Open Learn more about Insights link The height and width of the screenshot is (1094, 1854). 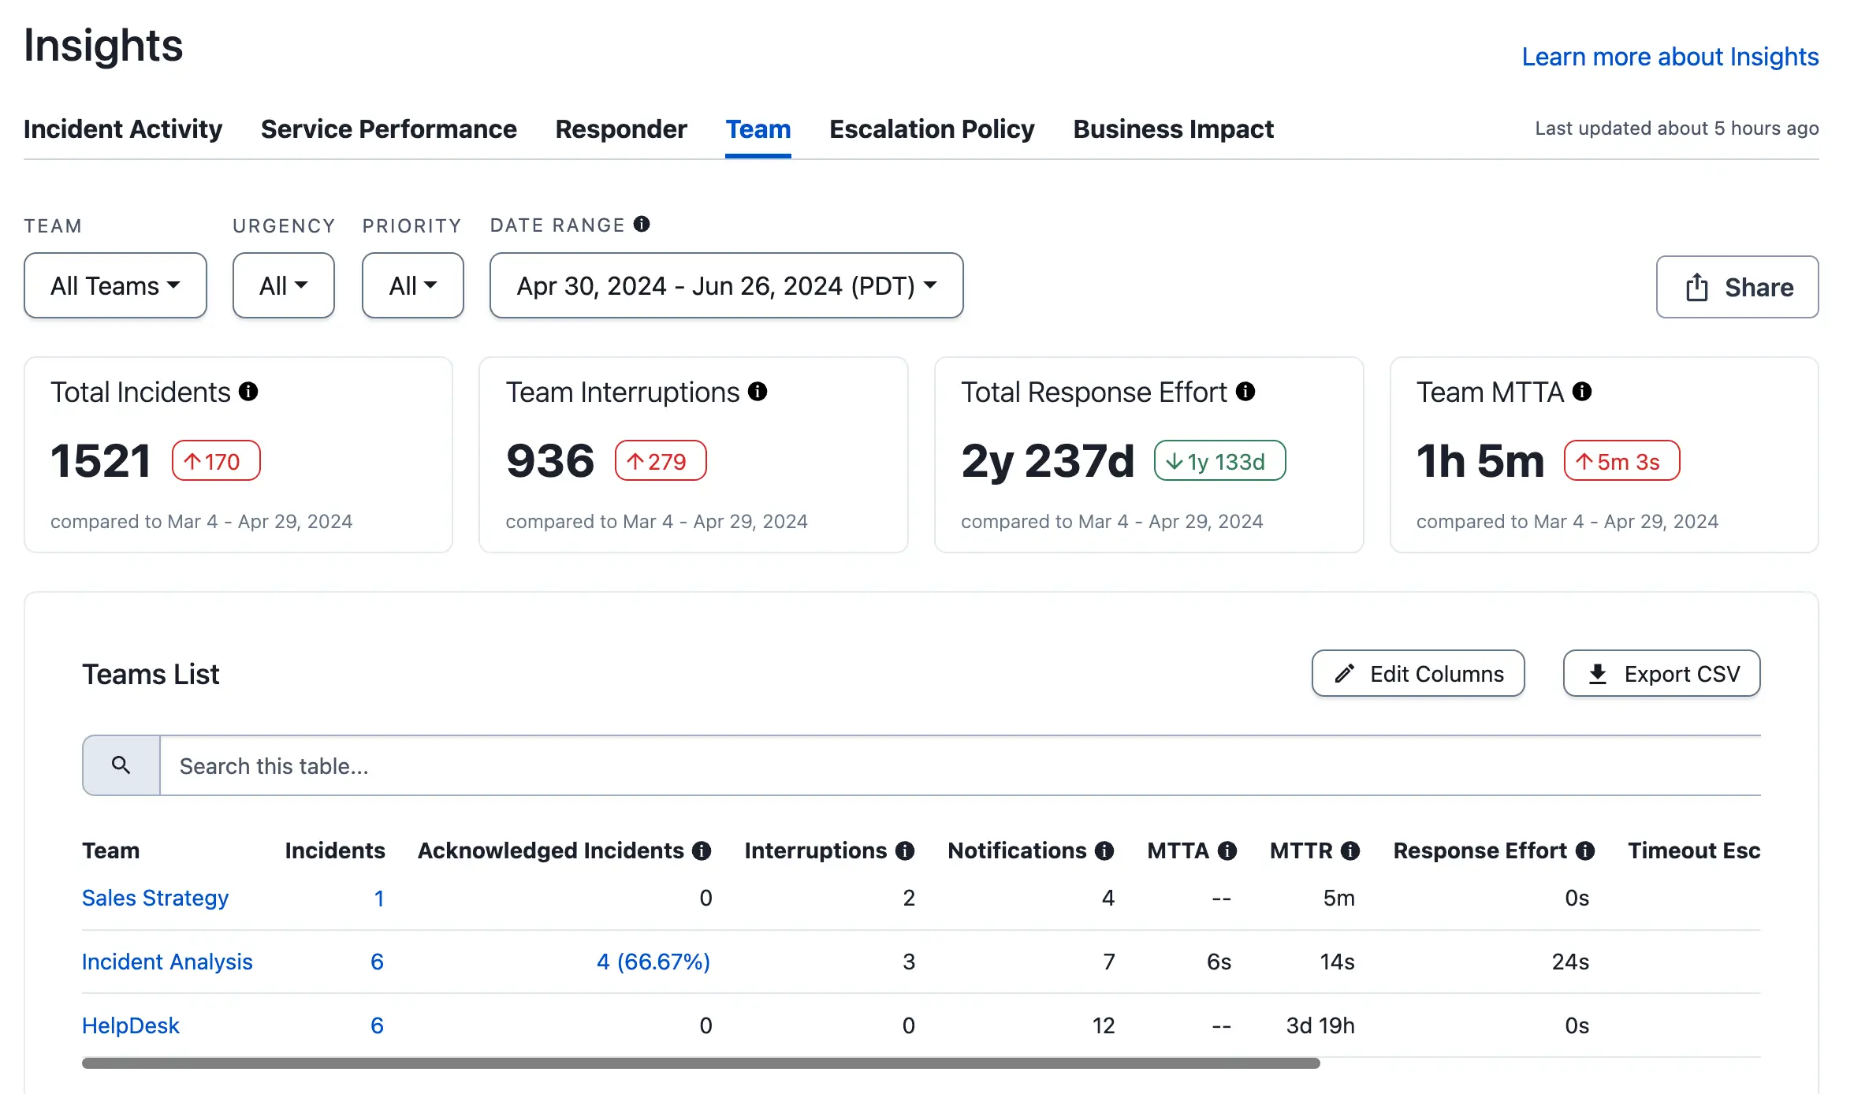coord(1670,57)
